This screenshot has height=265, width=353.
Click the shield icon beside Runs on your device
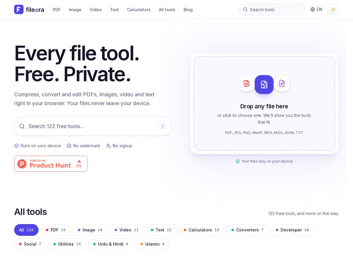16,146
